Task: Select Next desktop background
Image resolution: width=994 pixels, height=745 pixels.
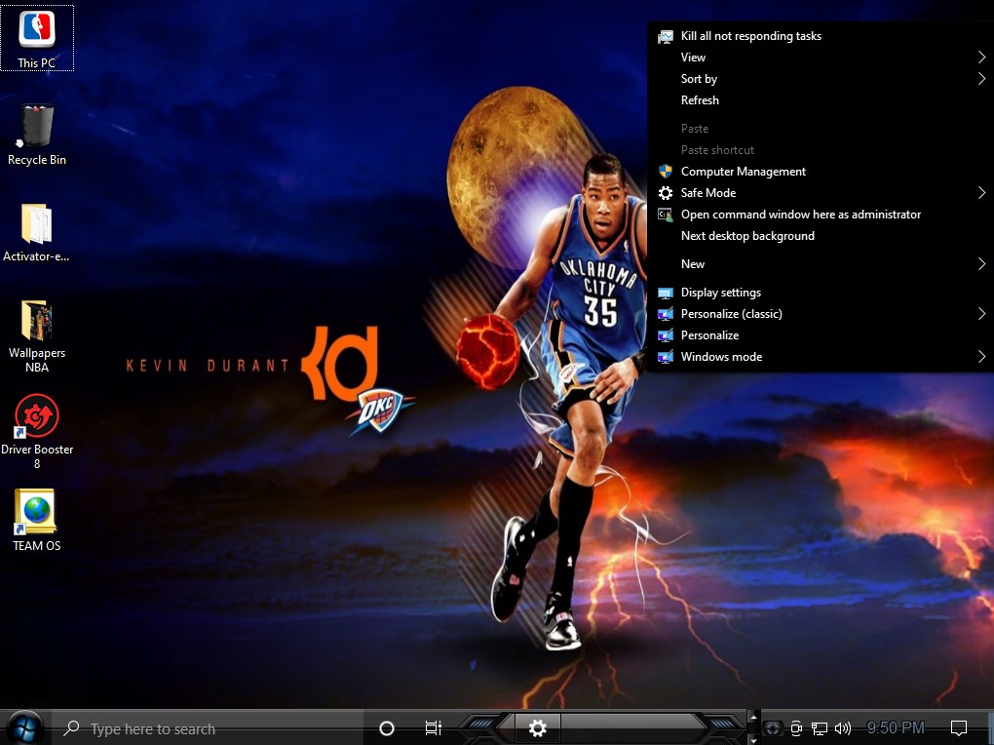Action: pos(747,236)
